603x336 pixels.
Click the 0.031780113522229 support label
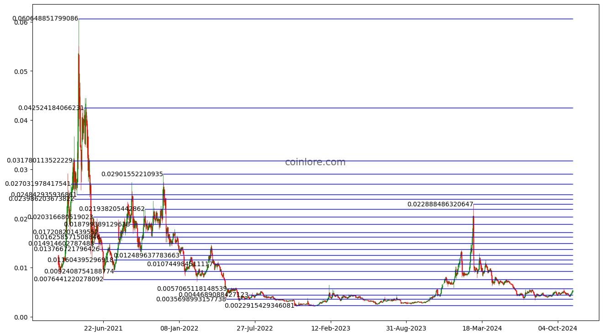tap(40, 161)
